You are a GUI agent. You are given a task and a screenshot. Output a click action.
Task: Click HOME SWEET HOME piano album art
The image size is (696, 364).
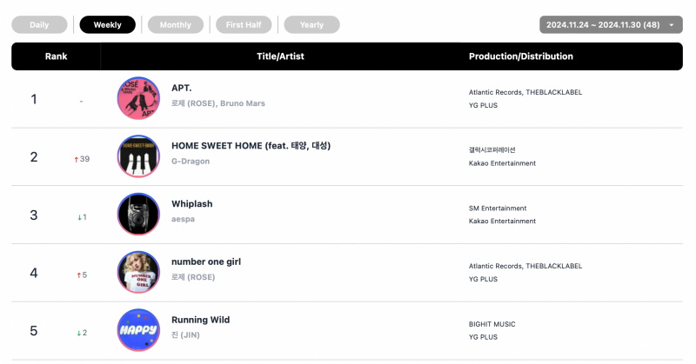[x=138, y=156]
